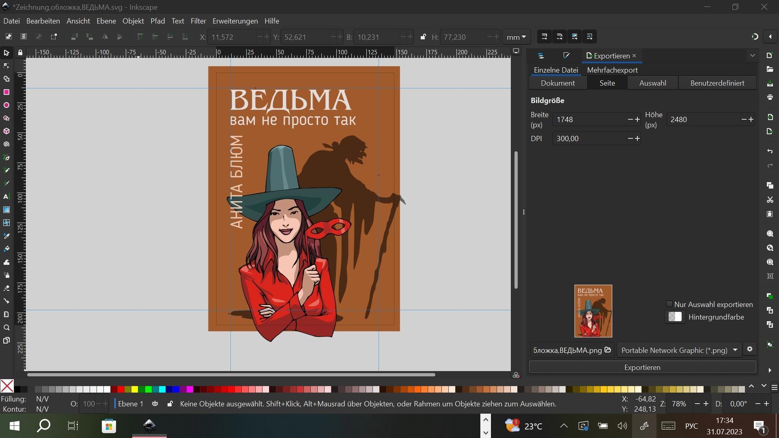The image size is (779, 438).
Task: Browse export filename folder icon
Action: tap(608, 350)
